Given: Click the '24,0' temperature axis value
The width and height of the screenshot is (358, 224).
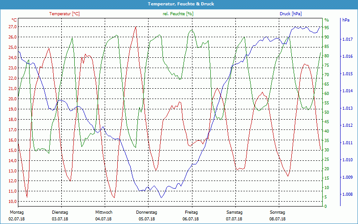Looking at the screenshot, I should pos(13,58).
